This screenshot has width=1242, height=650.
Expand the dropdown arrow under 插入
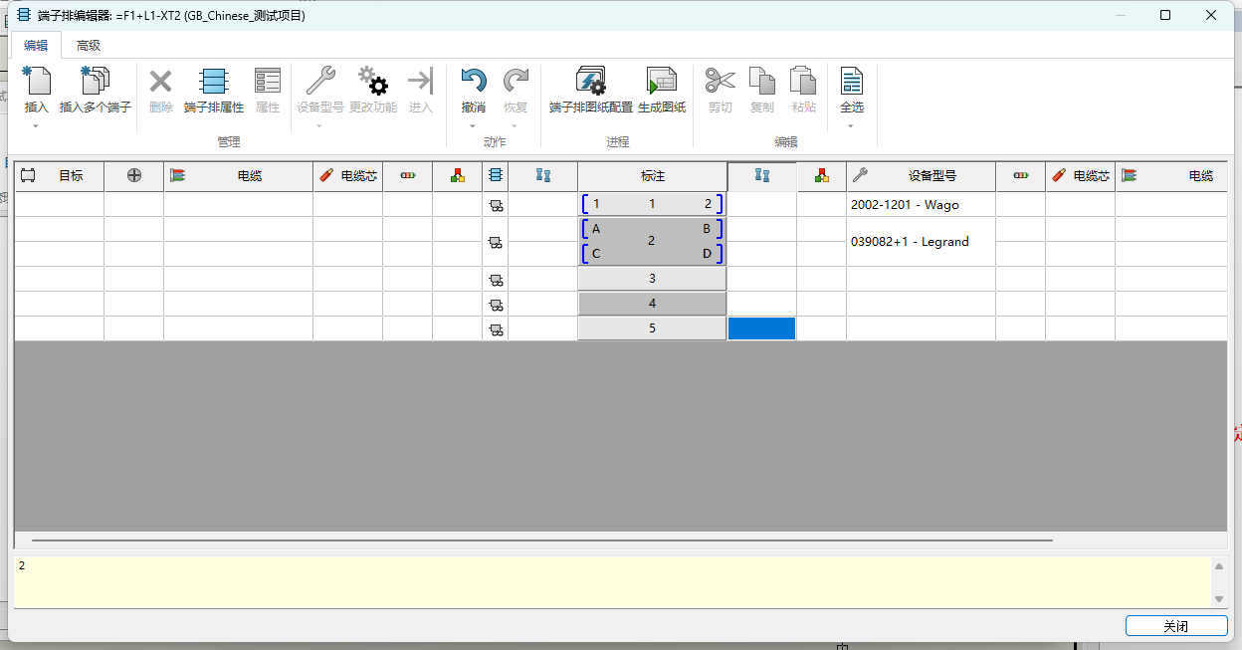coord(36,126)
